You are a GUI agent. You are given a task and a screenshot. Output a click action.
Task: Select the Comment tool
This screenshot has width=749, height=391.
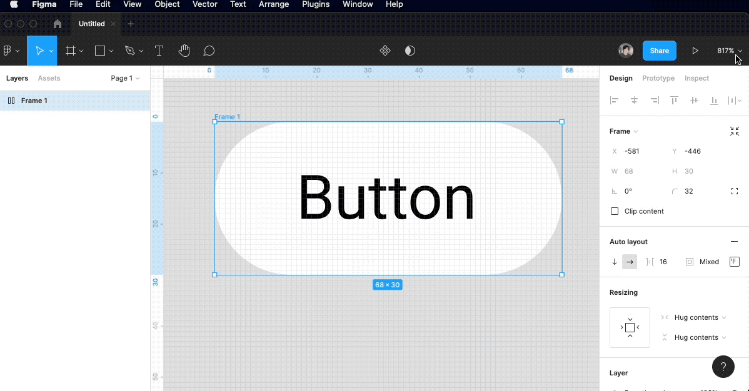(209, 51)
